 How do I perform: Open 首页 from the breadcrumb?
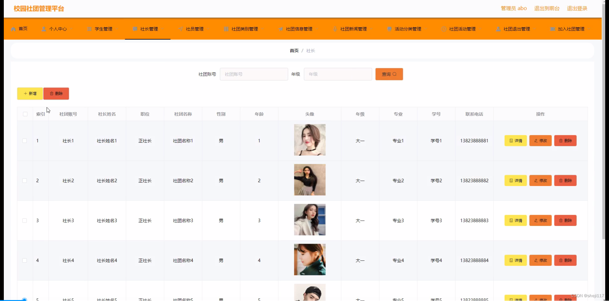(x=294, y=50)
